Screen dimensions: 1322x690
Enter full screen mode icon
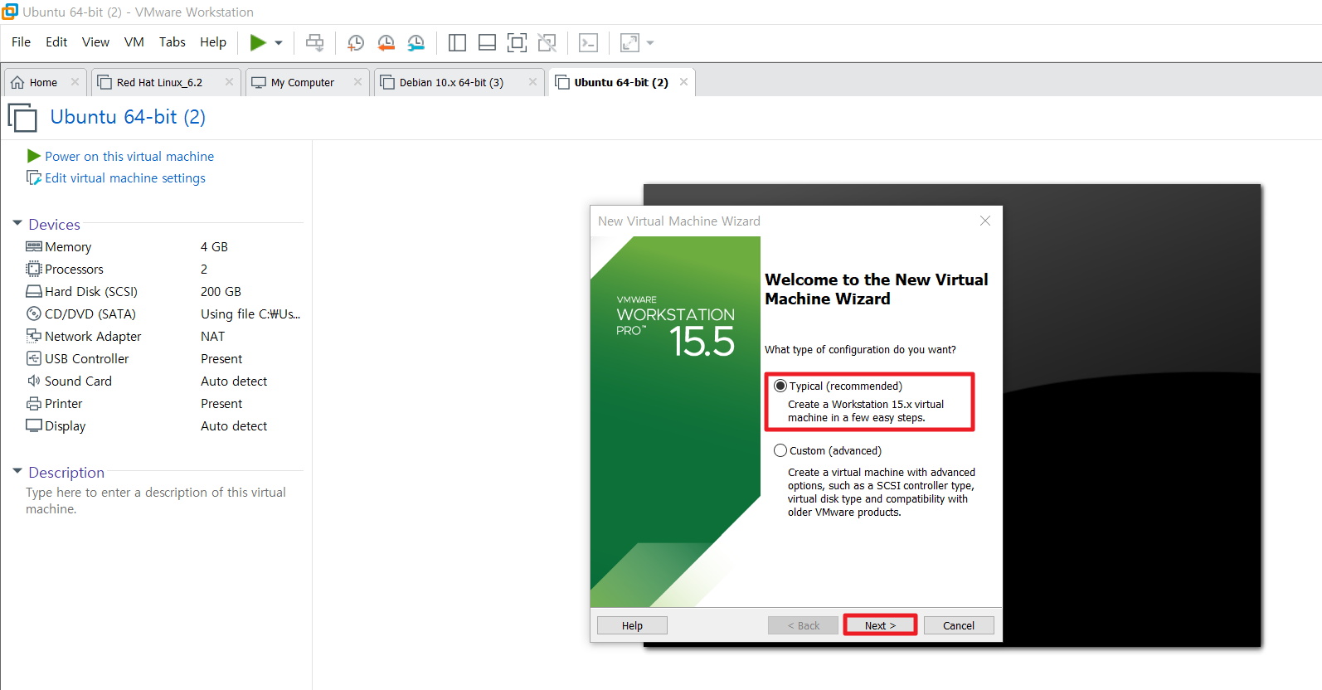pyautogui.click(x=517, y=42)
